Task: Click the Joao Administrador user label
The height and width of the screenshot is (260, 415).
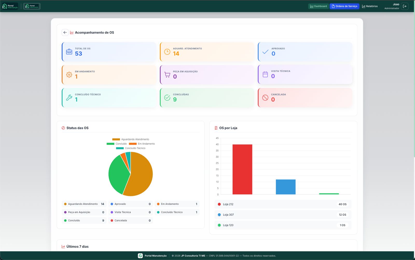Action: 392,6
